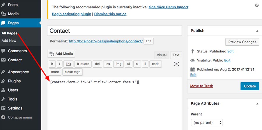The height and width of the screenshot is (130, 262).
Task: Go to Settings in admin sidebar
Action: coord(15,108)
